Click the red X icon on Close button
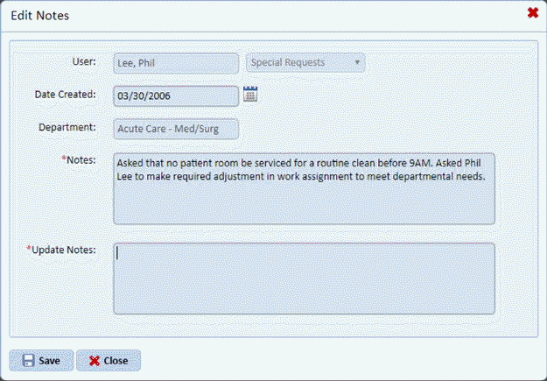This screenshot has height=381, width=547. [95, 360]
